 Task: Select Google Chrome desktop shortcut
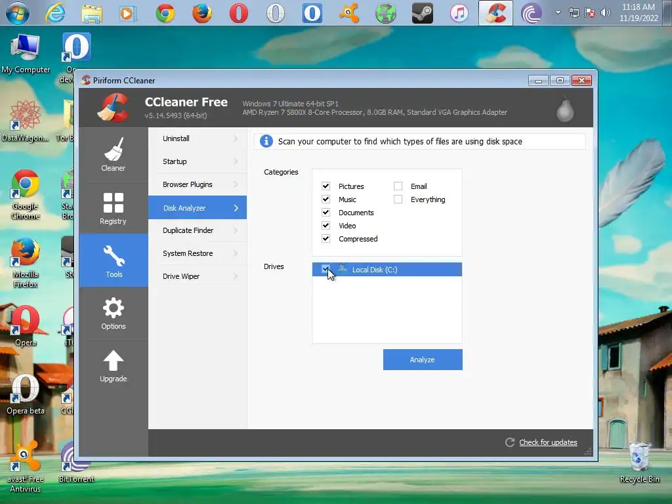[x=26, y=195]
